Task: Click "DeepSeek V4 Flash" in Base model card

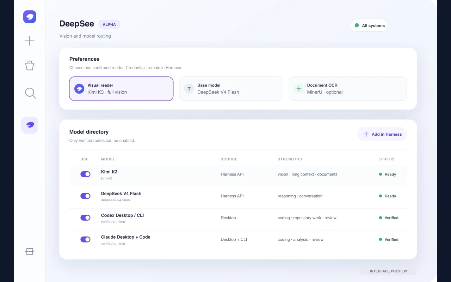Action: (x=218, y=92)
